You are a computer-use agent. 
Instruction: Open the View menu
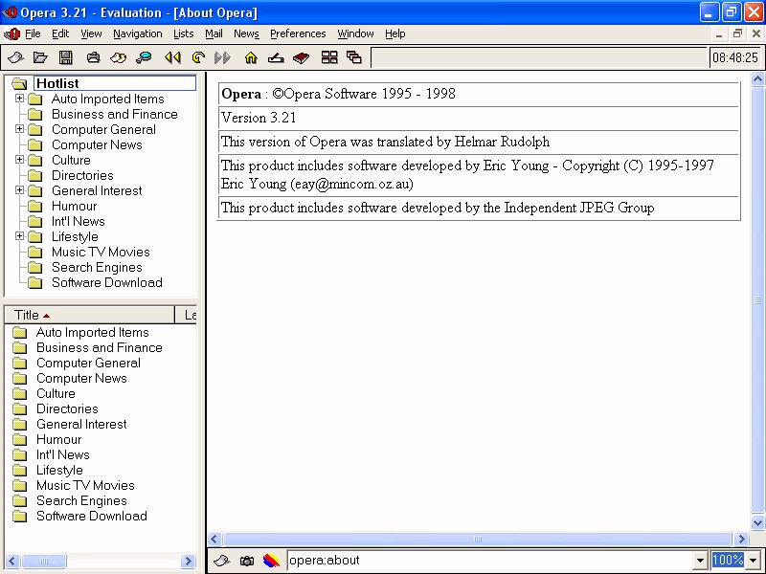coord(91,33)
